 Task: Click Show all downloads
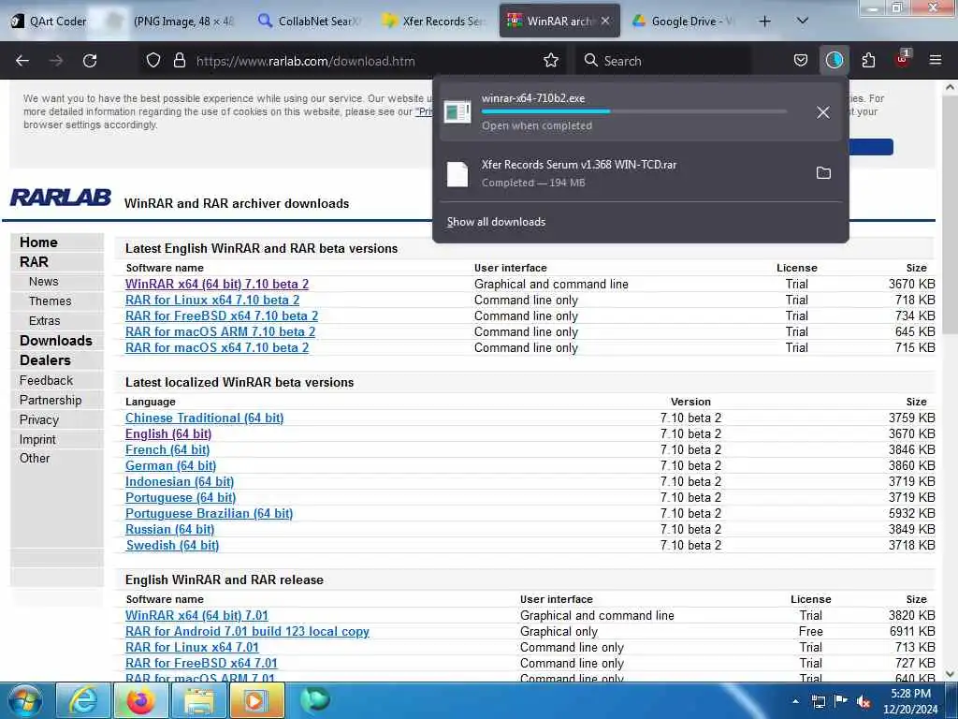[496, 222]
